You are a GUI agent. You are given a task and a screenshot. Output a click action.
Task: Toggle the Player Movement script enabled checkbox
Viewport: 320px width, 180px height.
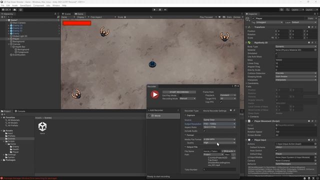(x=252, y=121)
